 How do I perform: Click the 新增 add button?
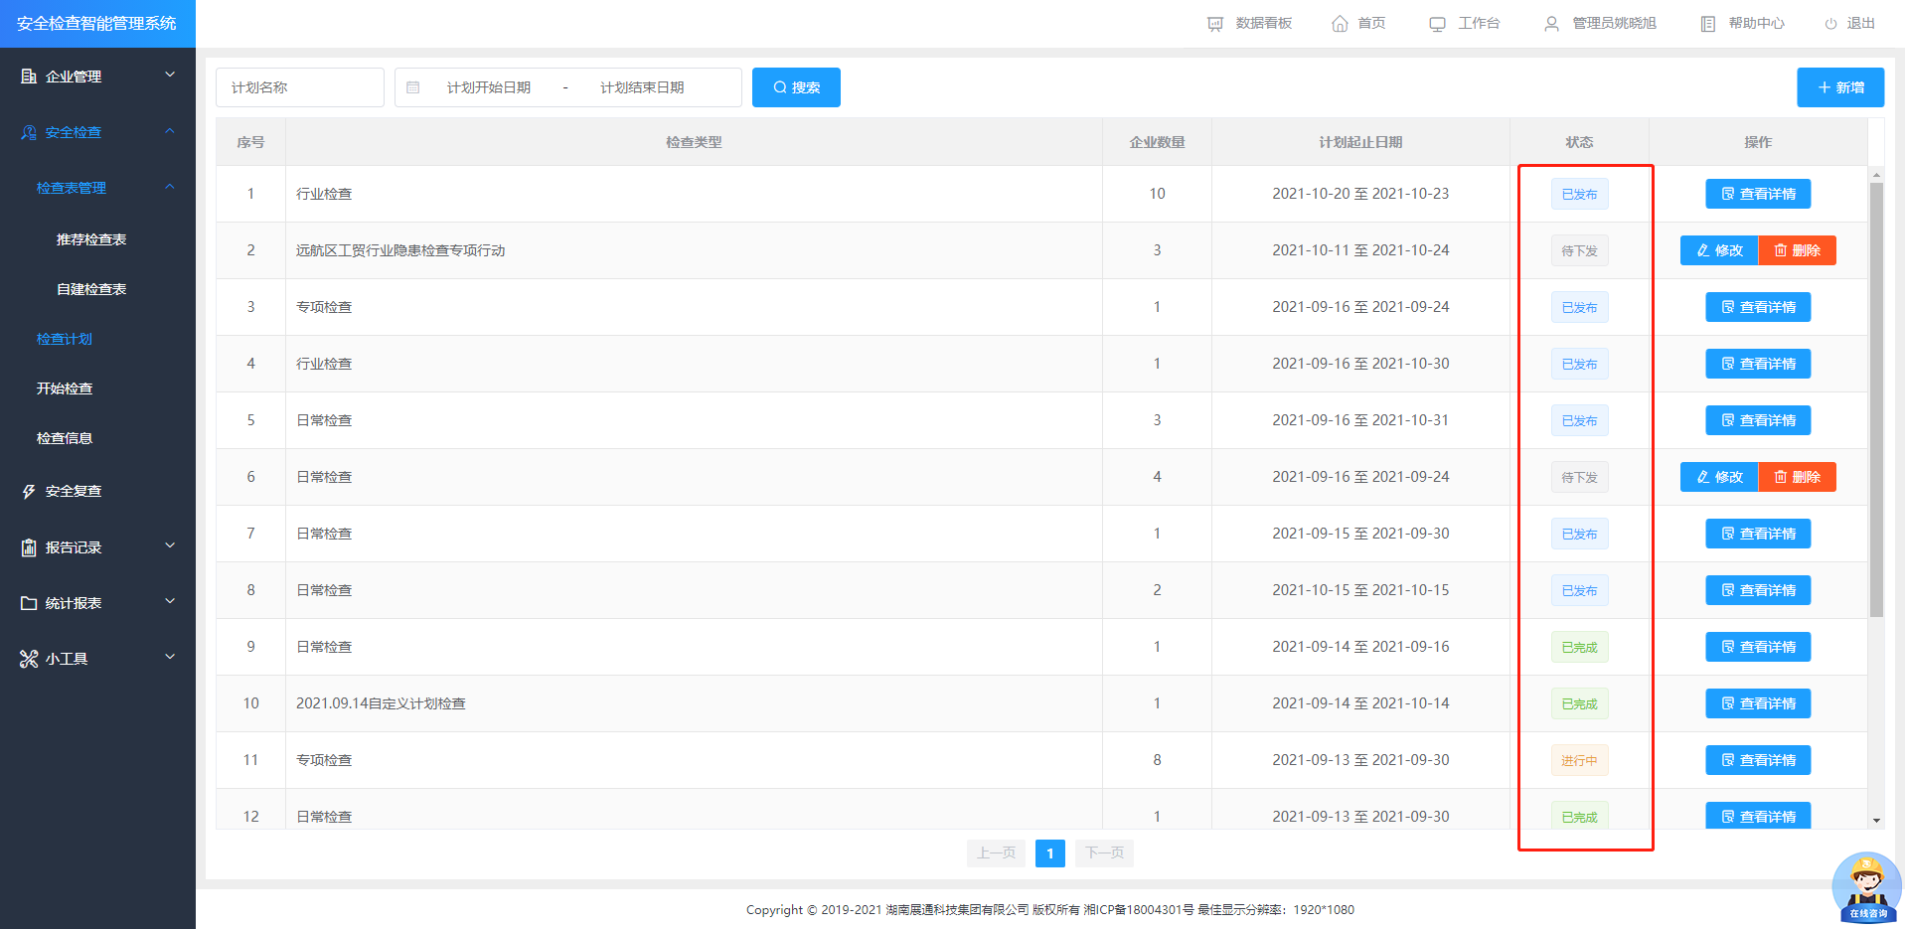tap(1839, 87)
